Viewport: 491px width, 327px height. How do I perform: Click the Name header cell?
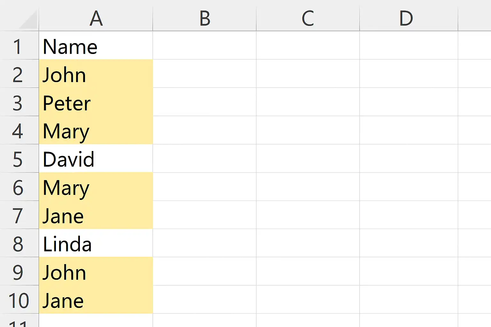tap(96, 46)
